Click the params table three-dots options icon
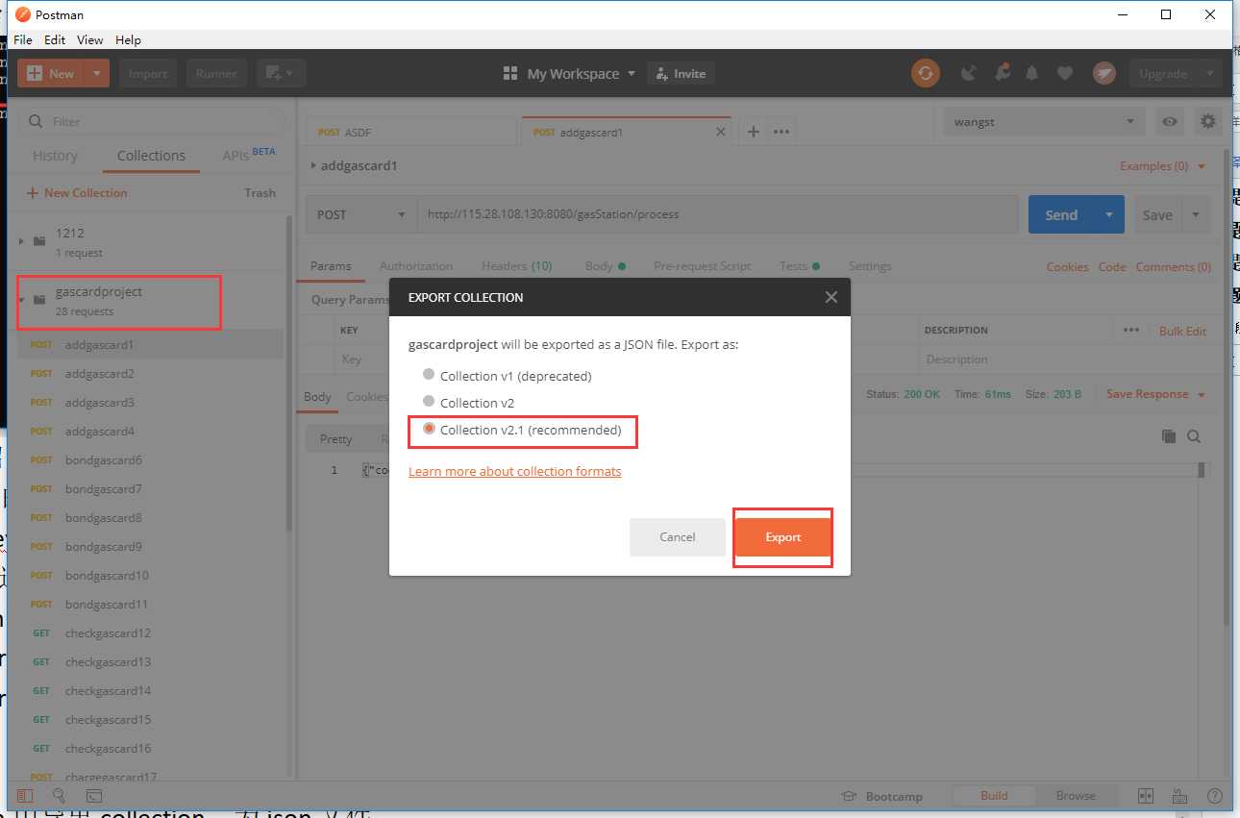This screenshot has width=1240, height=818. tap(1131, 330)
